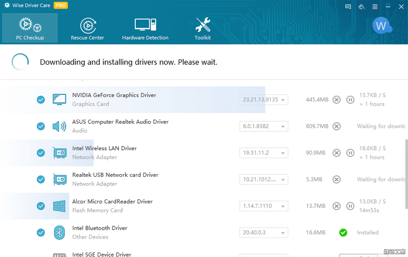Click the graphics card monitor icon
Screen dimensions: 408x257
tap(59, 100)
